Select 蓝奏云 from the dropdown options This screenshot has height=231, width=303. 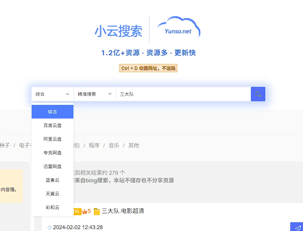52,180
